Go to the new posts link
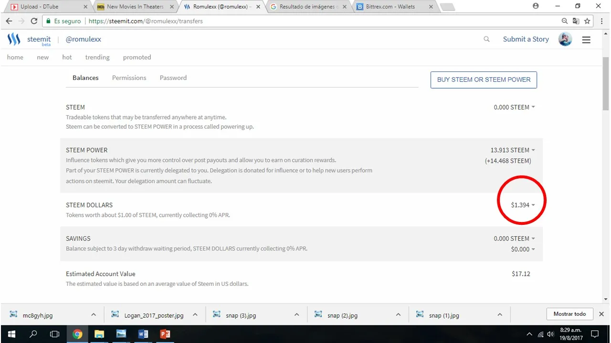Viewport: 611px width, 343px height. [x=42, y=57]
